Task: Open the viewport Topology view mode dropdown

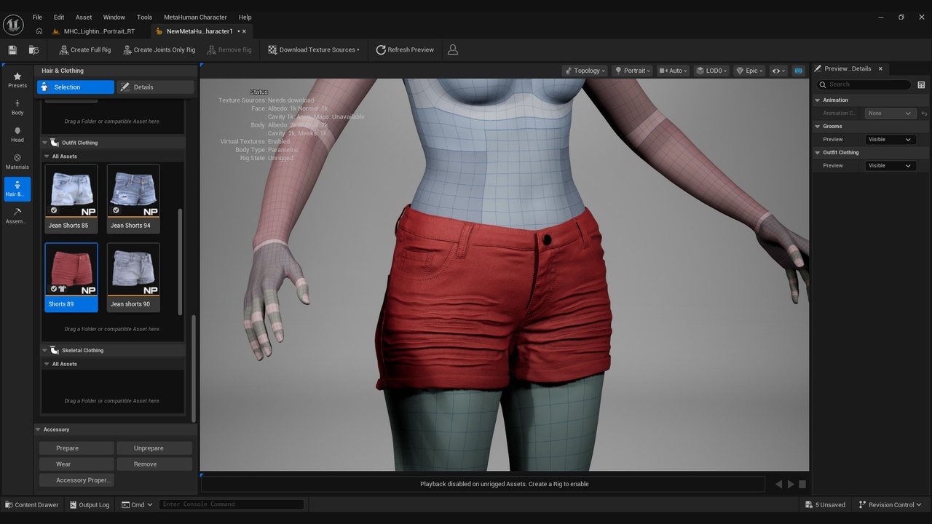Action: [x=585, y=71]
